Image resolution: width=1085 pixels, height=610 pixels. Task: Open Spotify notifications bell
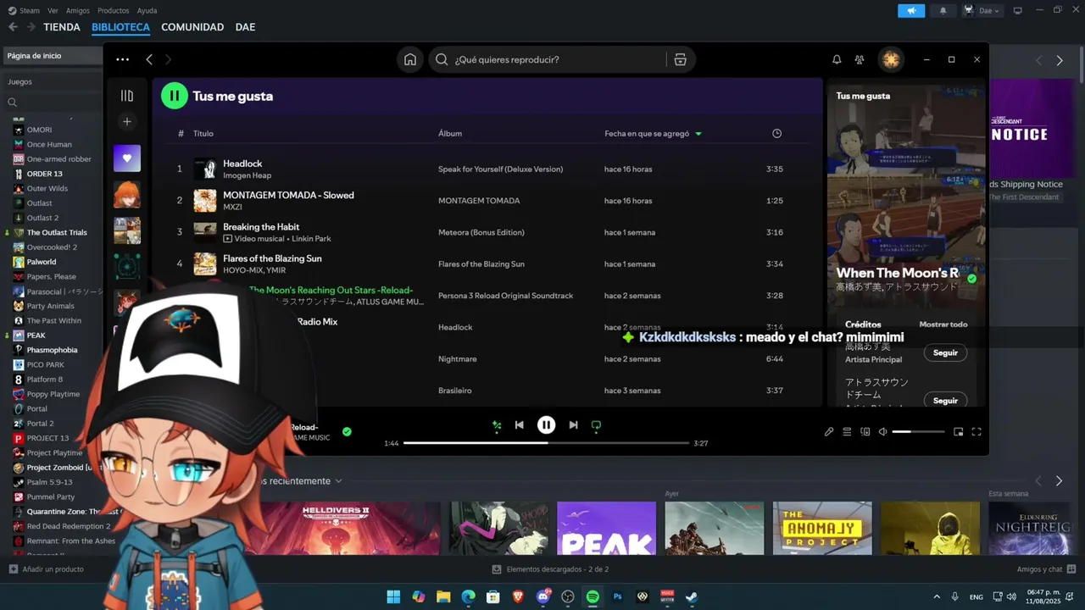(x=837, y=59)
